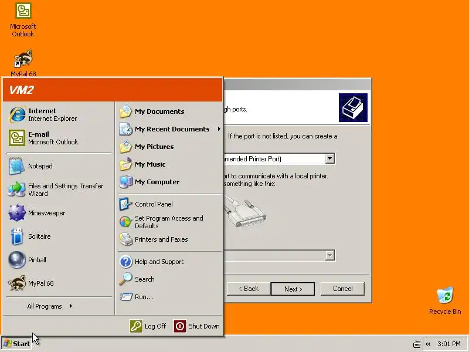Open the MyPal 68 desktop shortcut
Screen dimensions: 469x352
(23, 63)
